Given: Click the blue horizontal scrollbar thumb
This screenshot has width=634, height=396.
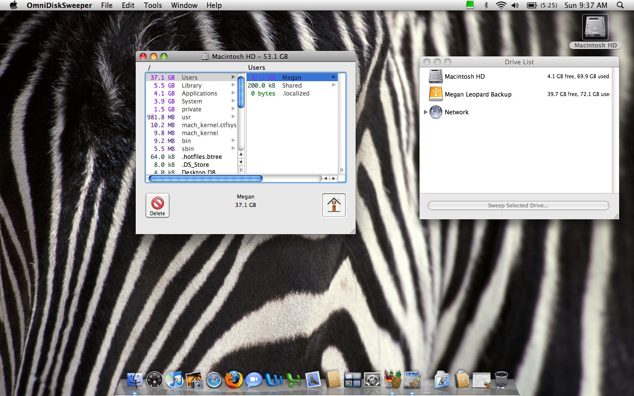Looking at the screenshot, I should coord(206,178).
